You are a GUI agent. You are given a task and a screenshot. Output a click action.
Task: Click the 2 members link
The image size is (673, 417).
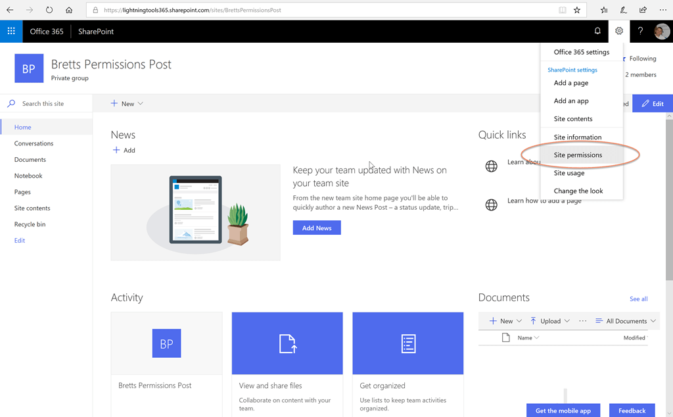(640, 75)
